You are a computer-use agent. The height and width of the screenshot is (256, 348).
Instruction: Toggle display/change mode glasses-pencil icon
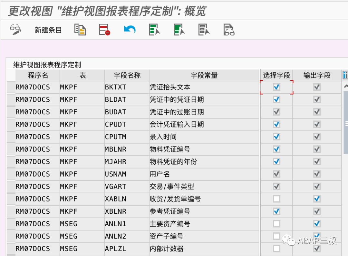[x=15, y=30]
